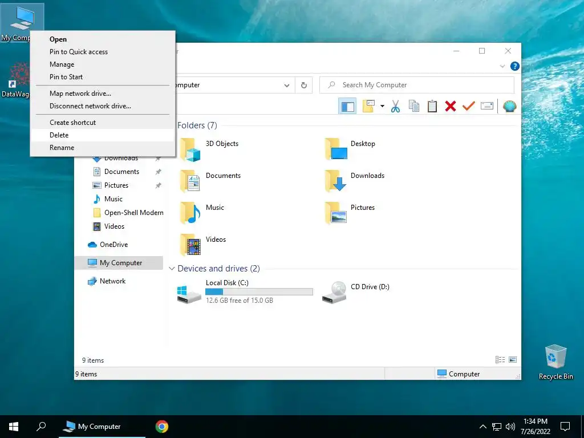Open the address bar history dropdown
Image resolution: width=584 pixels, height=438 pixels.
click(x=286, y=86)
